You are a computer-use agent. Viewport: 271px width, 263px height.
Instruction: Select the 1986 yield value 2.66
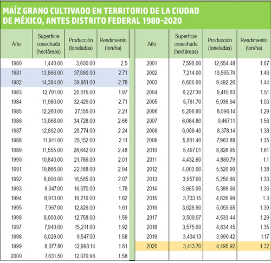point(122,121)
